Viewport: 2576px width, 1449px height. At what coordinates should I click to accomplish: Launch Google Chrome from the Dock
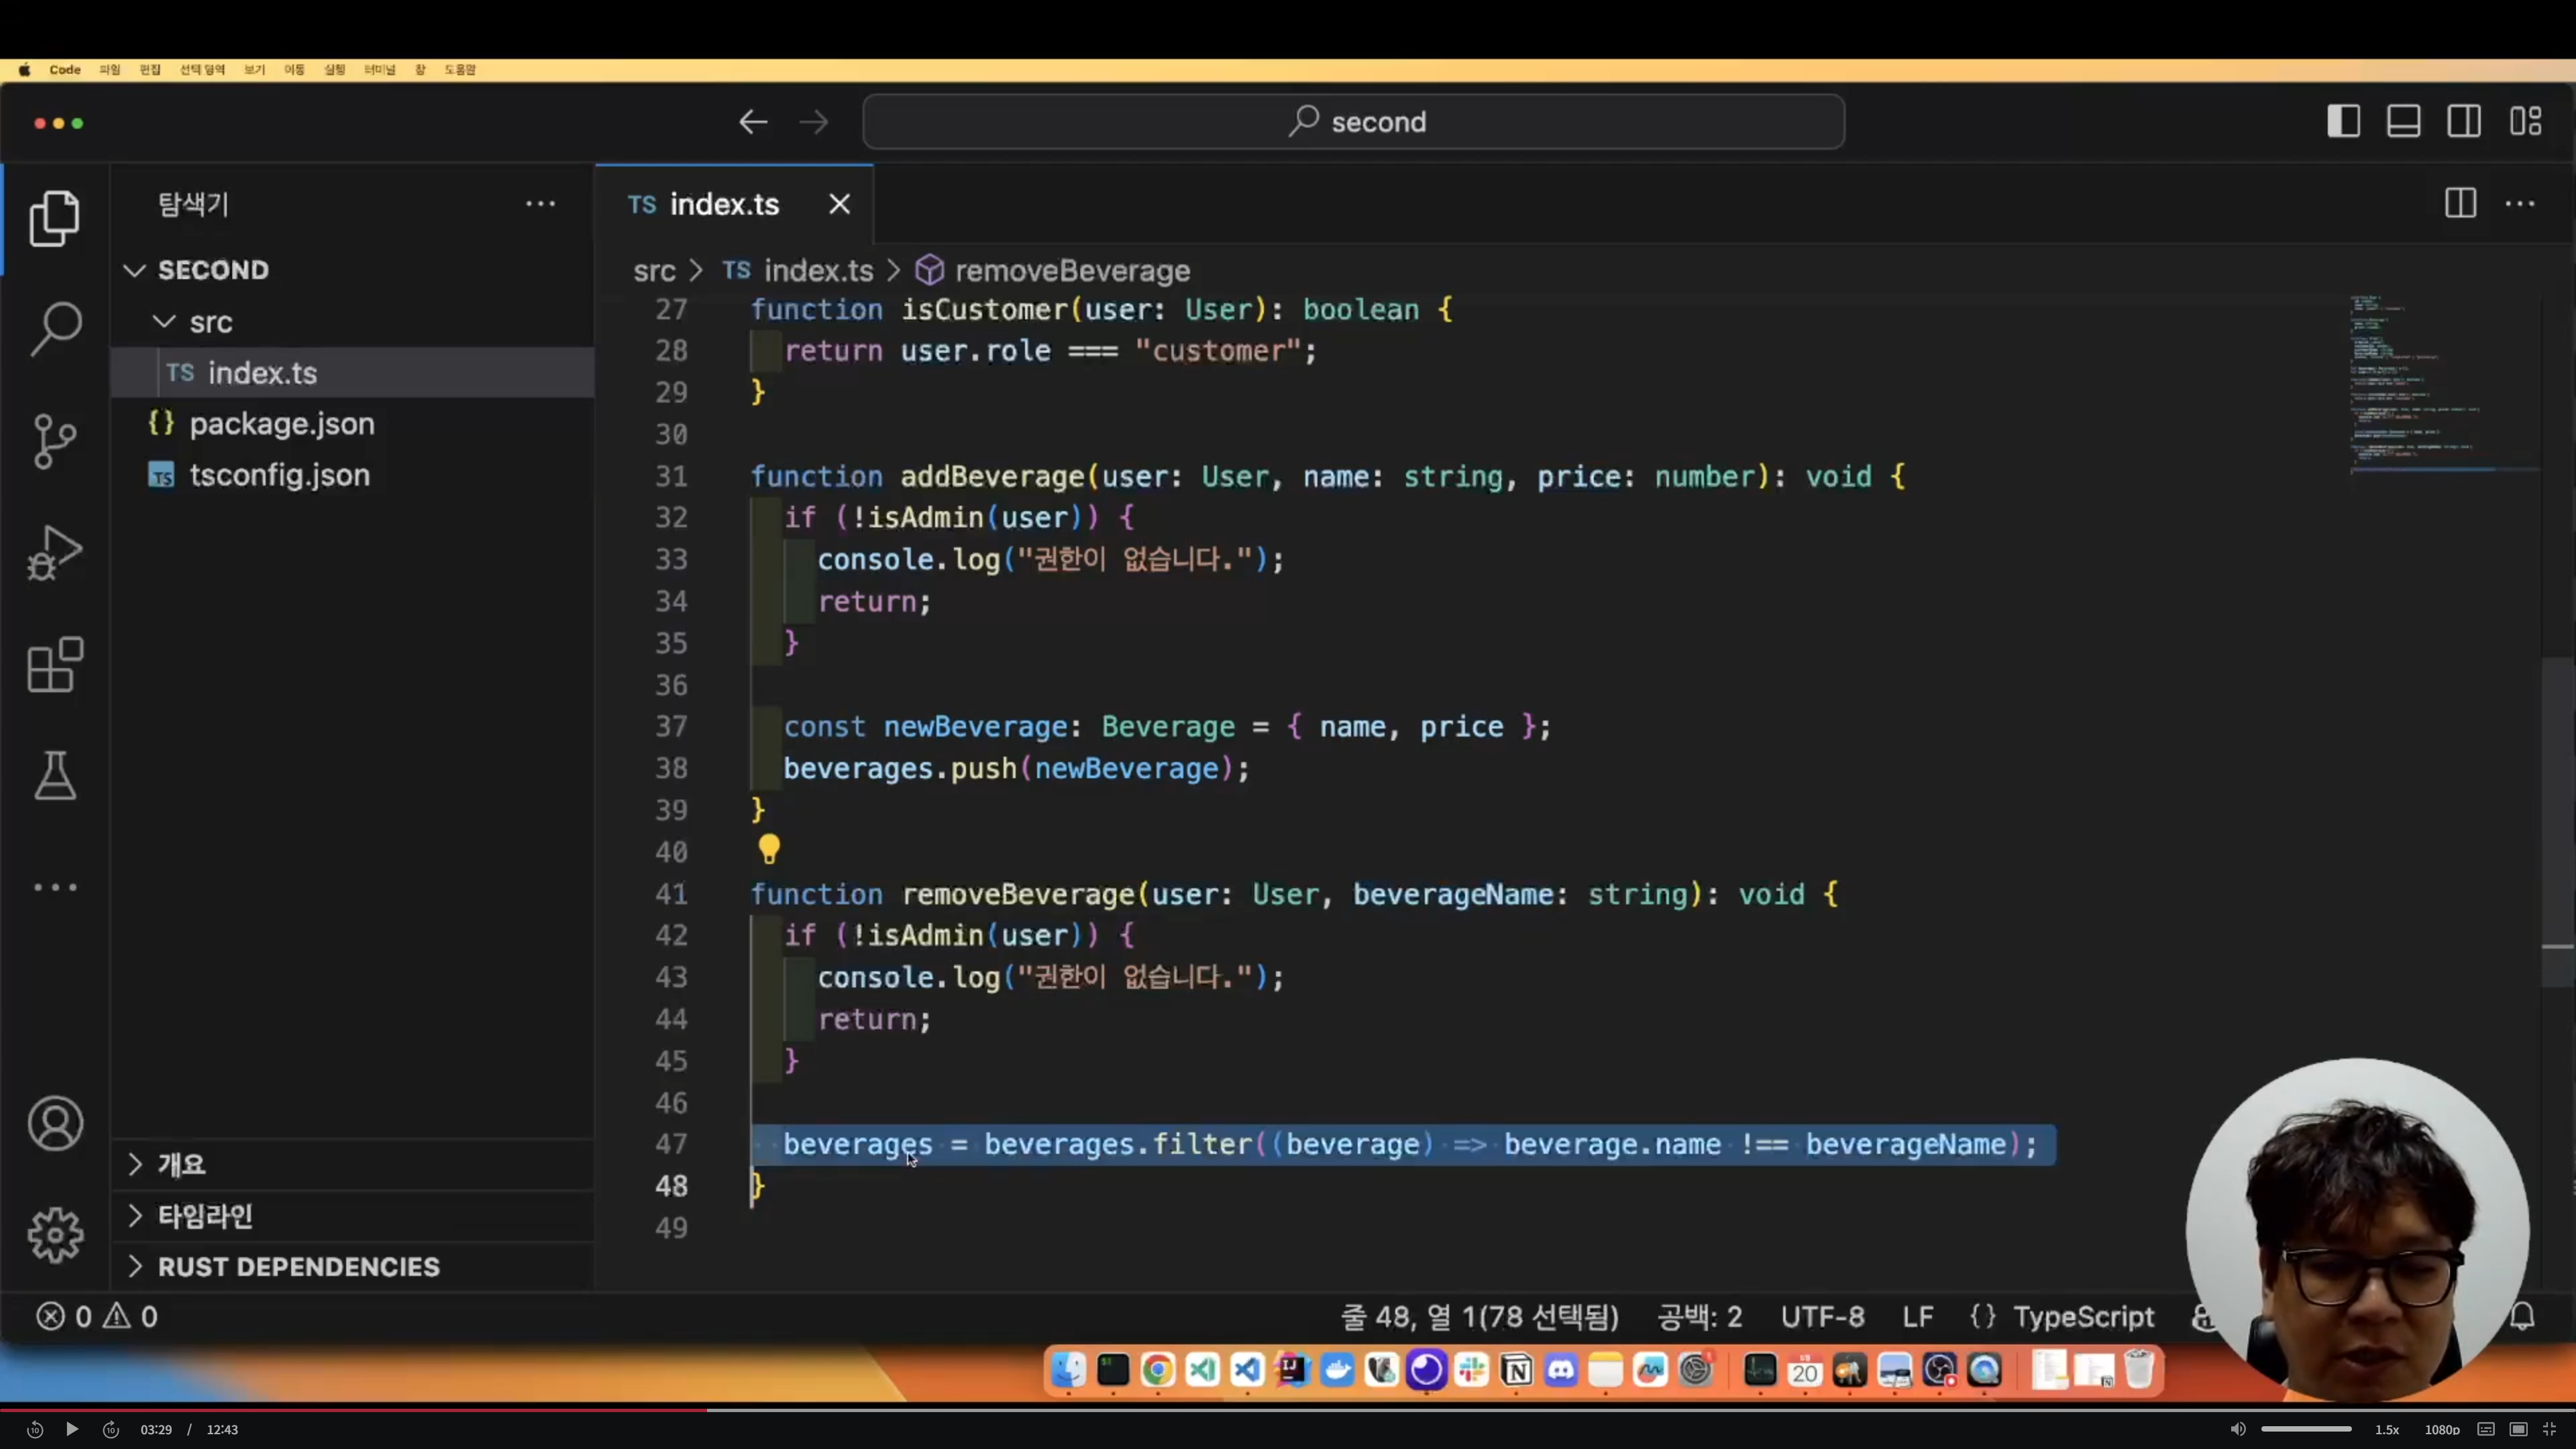1157,1370
